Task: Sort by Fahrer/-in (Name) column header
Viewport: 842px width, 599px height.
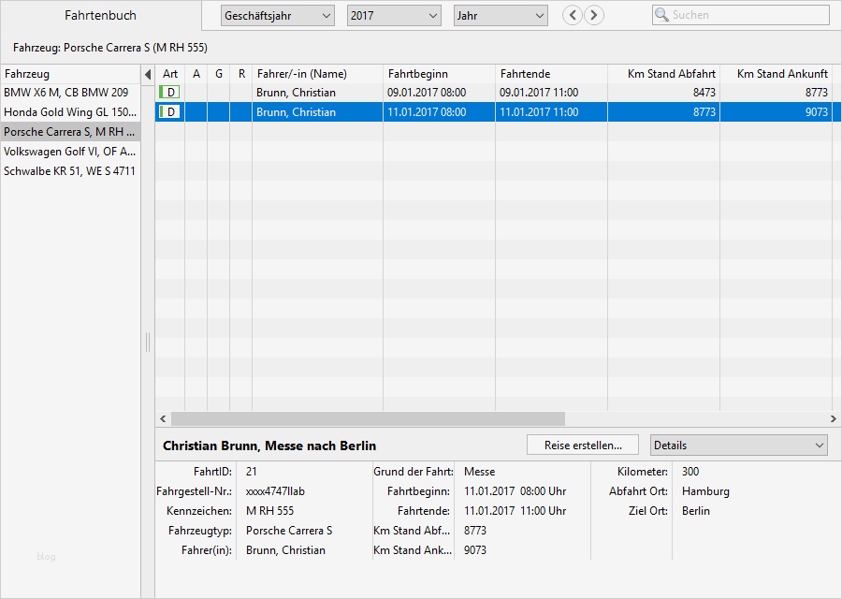Action: click(317, 74)
